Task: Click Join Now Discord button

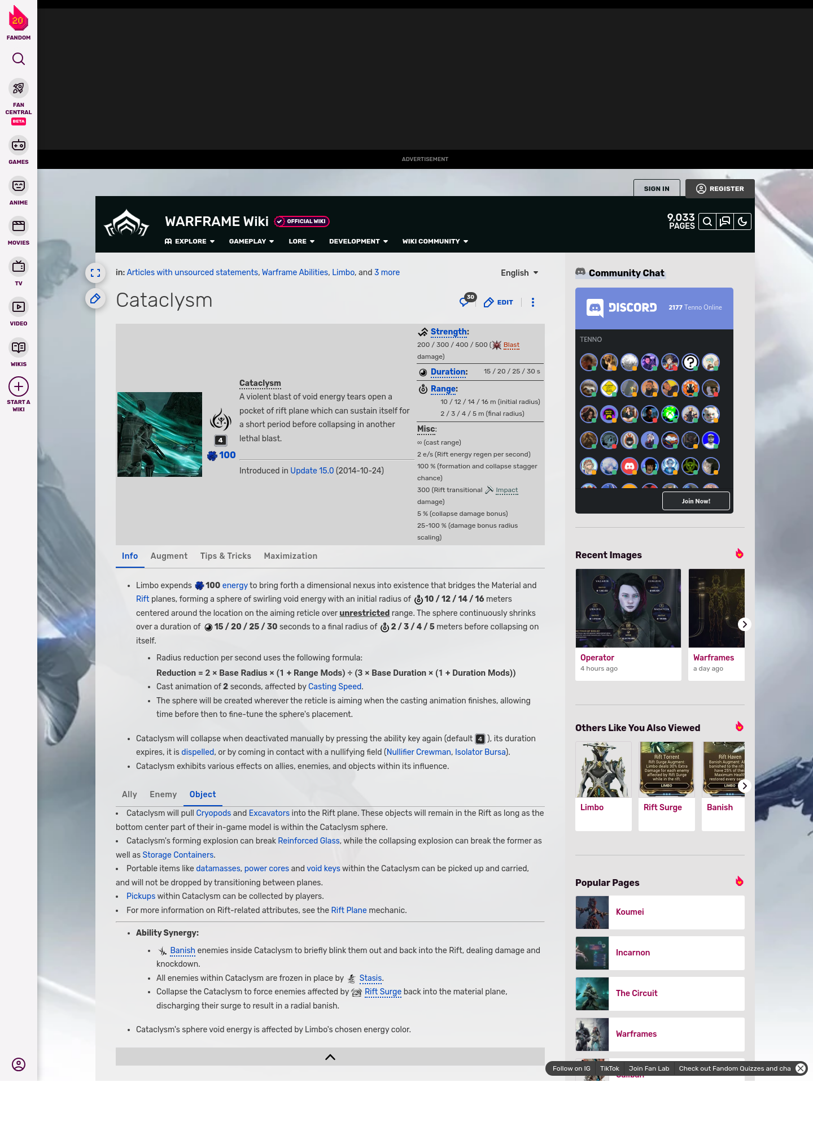Action: point(696,501)
